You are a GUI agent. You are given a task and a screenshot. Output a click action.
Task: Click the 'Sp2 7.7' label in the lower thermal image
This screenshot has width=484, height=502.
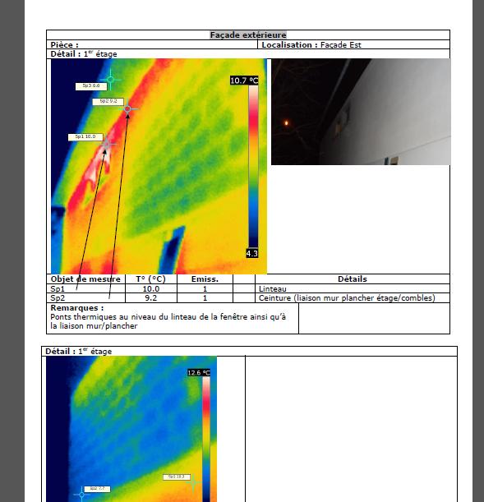pos(97,489)
